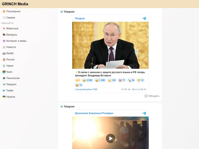Click the thumbs-down reaction showing 41
The image size is (199, 149).
140,80
